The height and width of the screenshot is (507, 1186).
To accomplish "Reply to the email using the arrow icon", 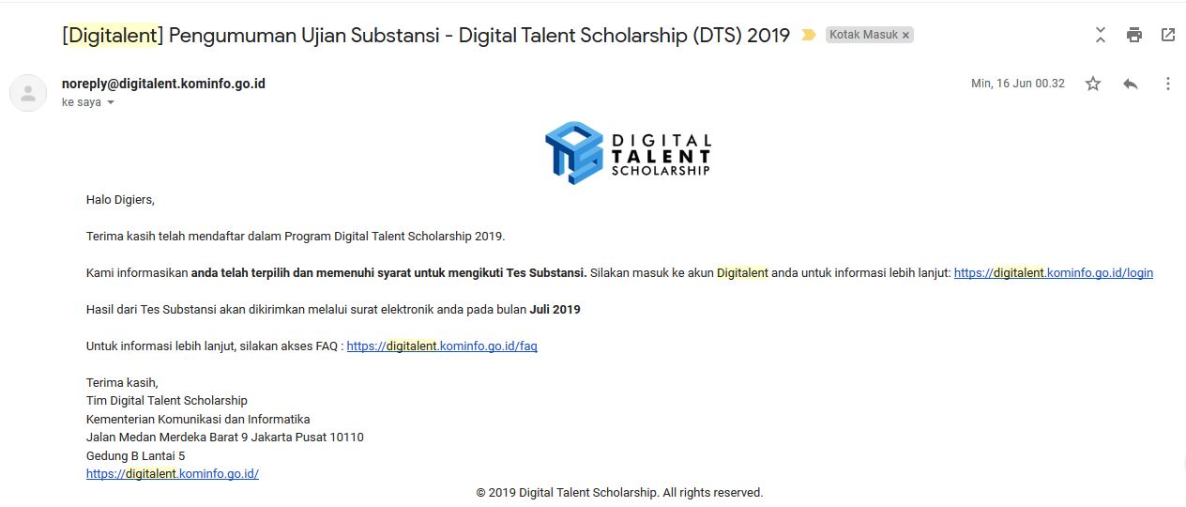I will coord(1131,84).
